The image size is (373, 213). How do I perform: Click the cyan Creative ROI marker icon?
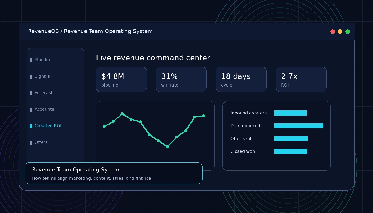tap(31, 126)
